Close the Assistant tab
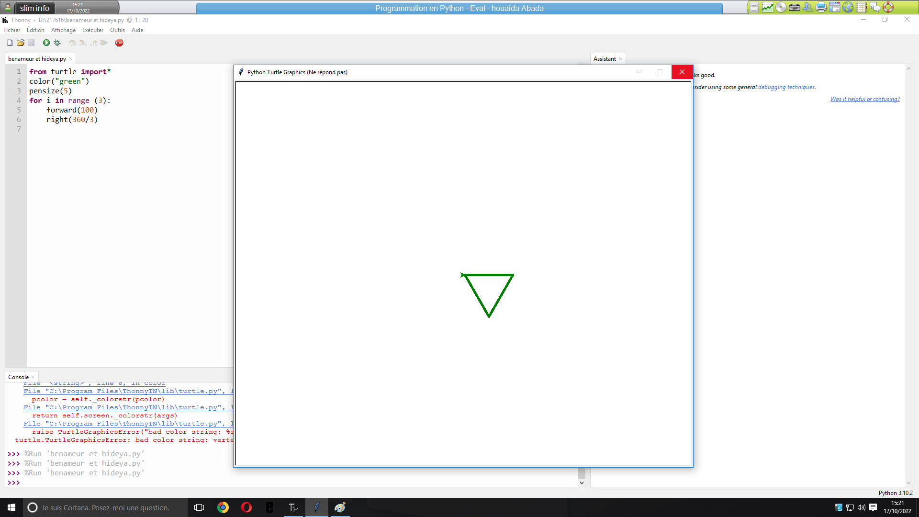 point(620,58)
